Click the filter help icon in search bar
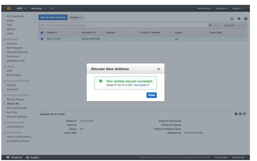Screen dimensions: 257x161 [210, 25]
